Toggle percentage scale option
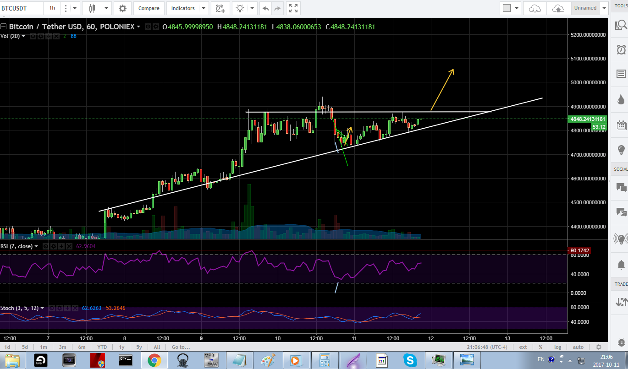This screenshot has width=628, height=369. [x=540, y=347]
